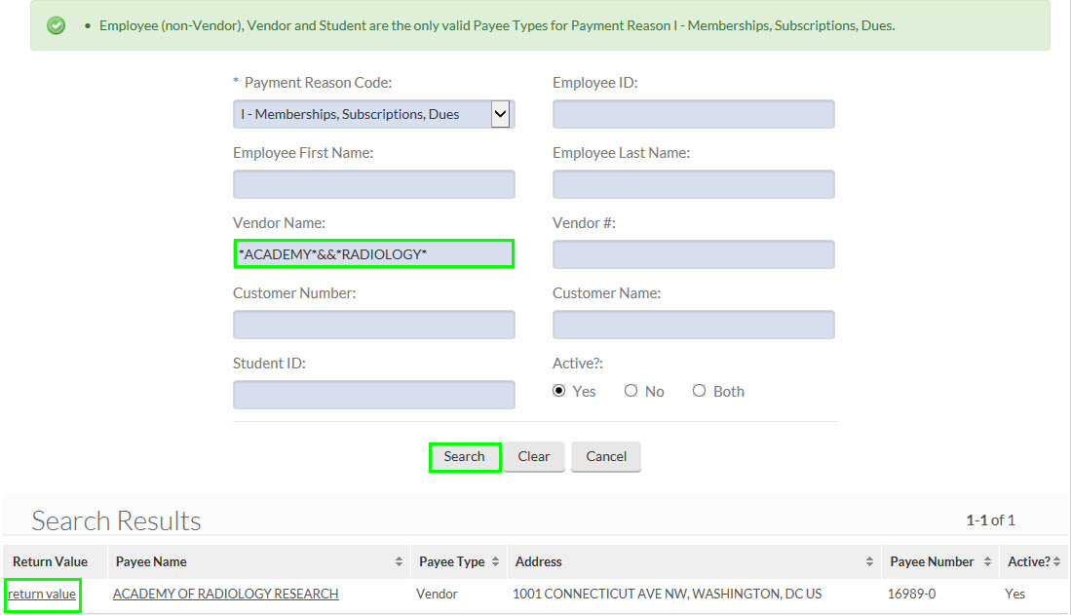Click the Search Results heading
Viewport: 1071px width, 615px height.
[116, 520]
